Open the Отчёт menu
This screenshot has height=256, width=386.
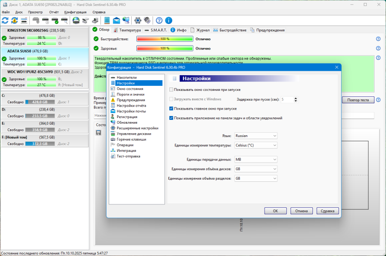pos(54,12)
